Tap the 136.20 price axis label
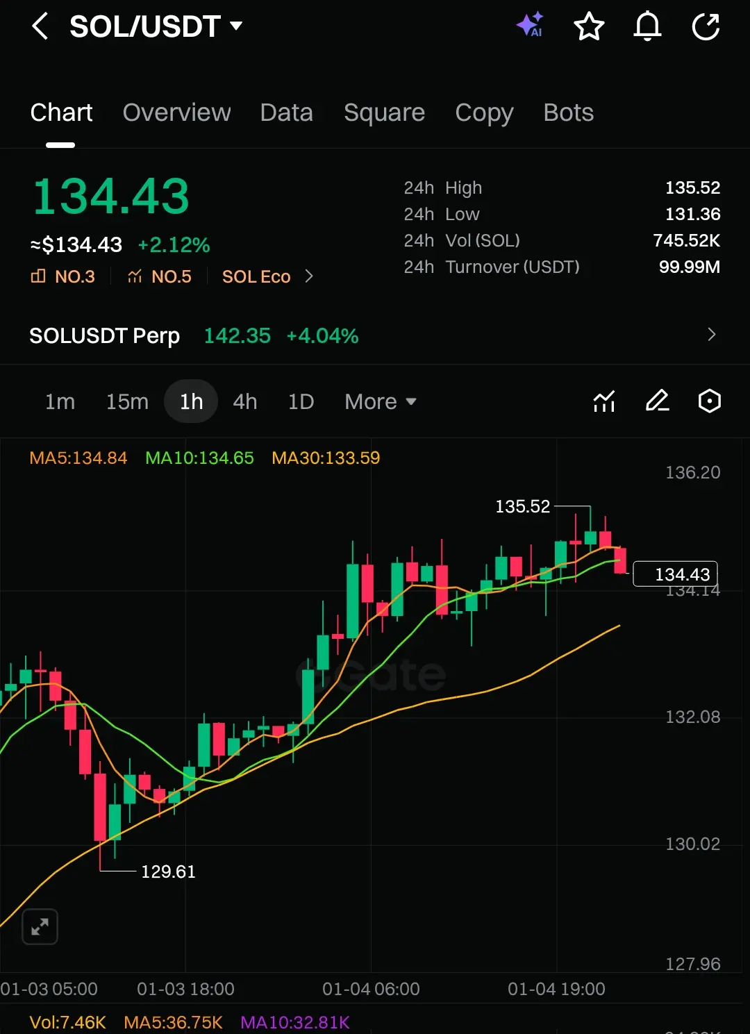 [692, 472]
